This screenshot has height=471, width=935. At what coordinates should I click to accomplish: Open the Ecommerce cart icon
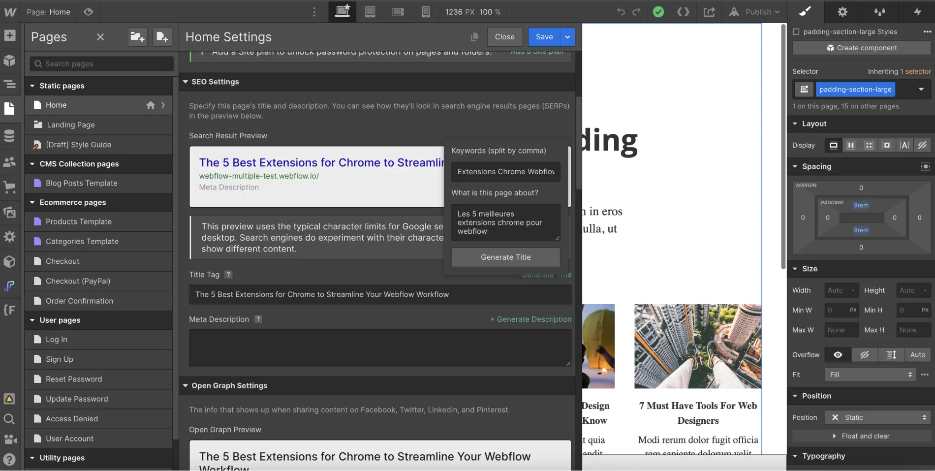10,187
